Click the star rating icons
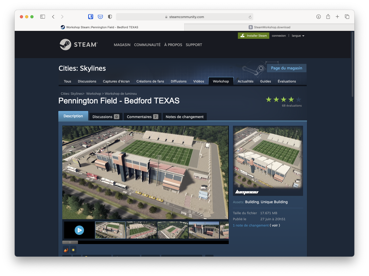 click(x=284, y=100)
